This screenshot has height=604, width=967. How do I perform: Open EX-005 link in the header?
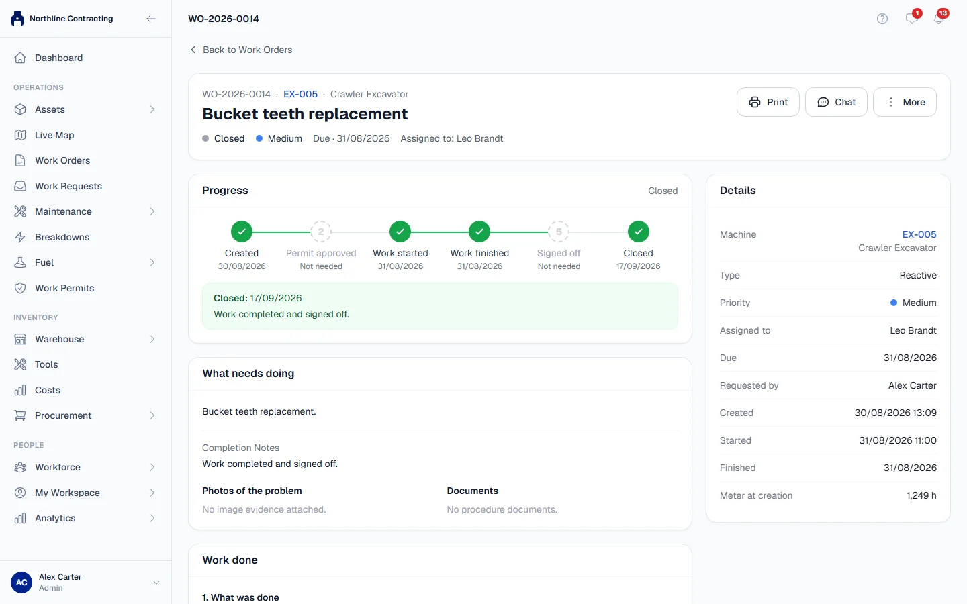[300, 94]
